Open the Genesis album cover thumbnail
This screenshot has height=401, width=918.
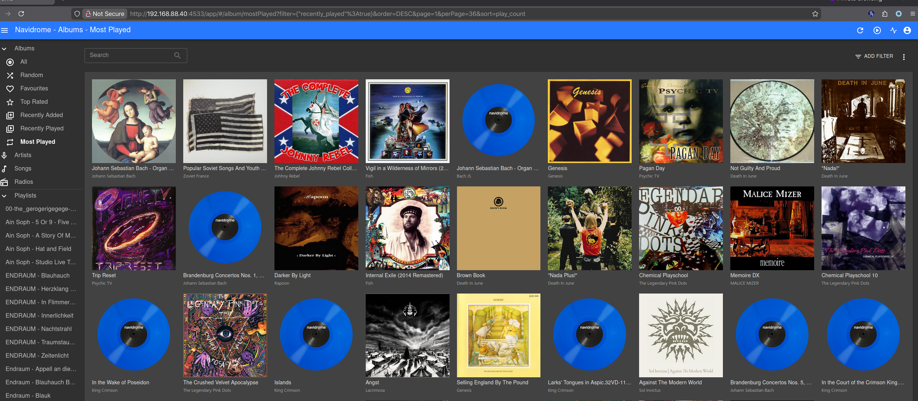coord(589,121)
